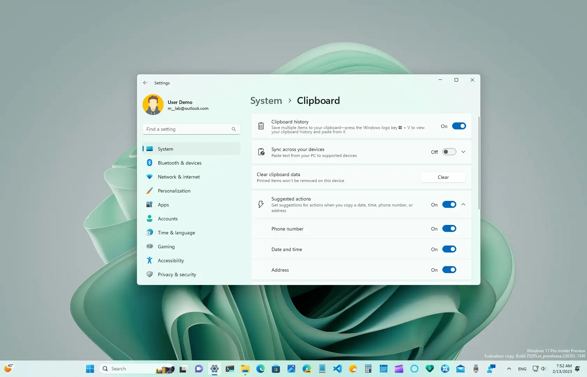Open Notepad from the taskbar
The image size is (587, 377).
tap(322, 369)
